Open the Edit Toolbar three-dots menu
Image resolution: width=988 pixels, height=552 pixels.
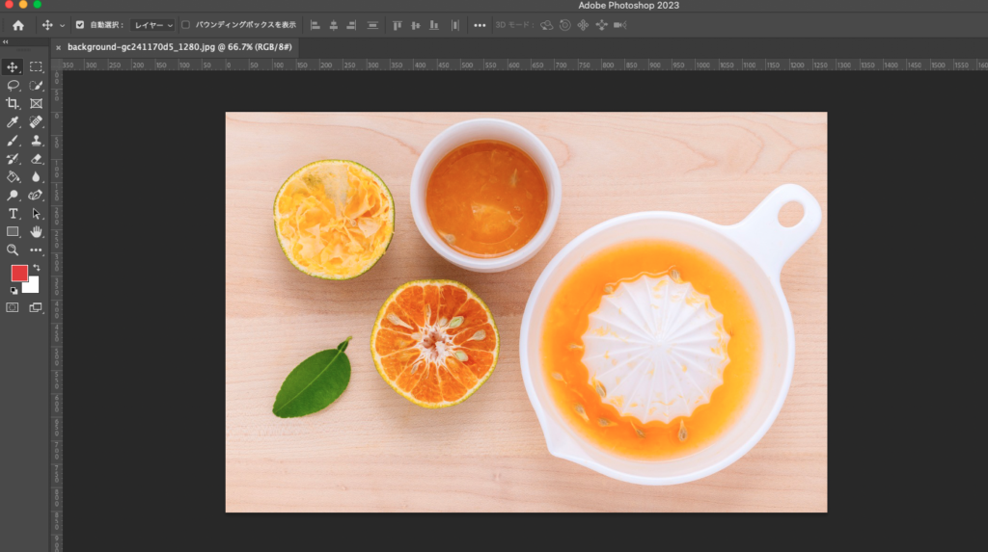(36, 250)
